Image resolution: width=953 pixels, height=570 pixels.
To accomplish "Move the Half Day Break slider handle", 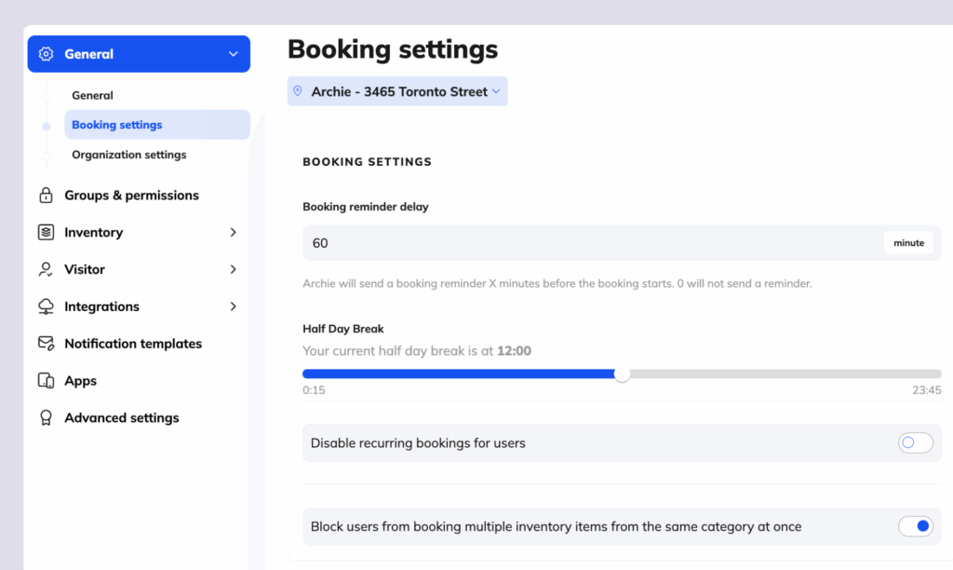I will pos(623,374).
